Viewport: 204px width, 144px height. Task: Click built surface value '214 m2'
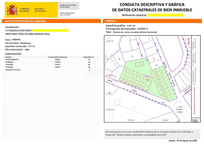point(31,46)
